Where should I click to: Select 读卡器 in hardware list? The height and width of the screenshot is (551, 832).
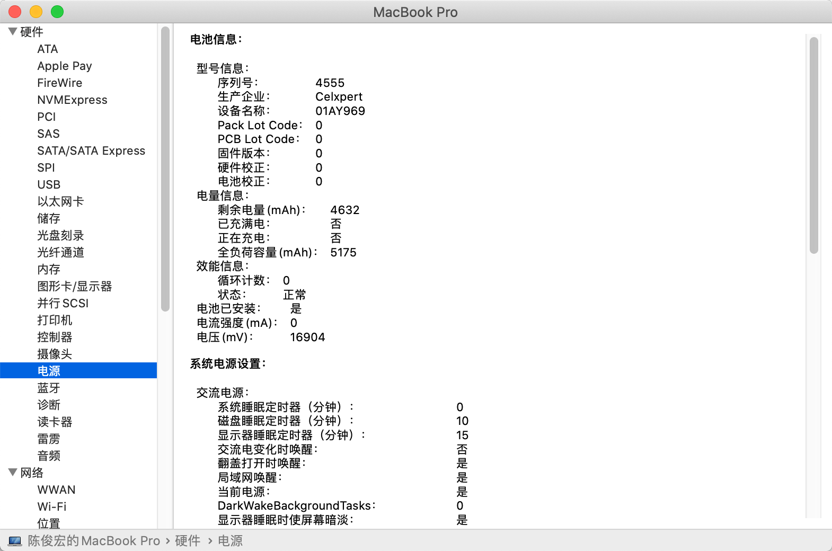55,422
